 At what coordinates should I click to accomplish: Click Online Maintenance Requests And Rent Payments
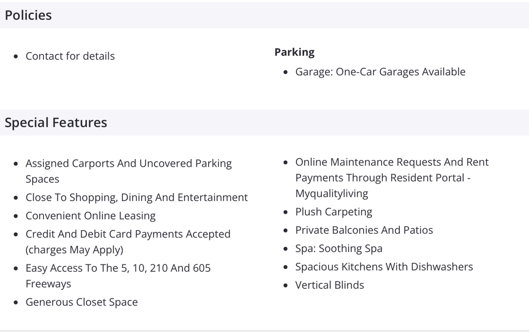(x=392, y=170)
